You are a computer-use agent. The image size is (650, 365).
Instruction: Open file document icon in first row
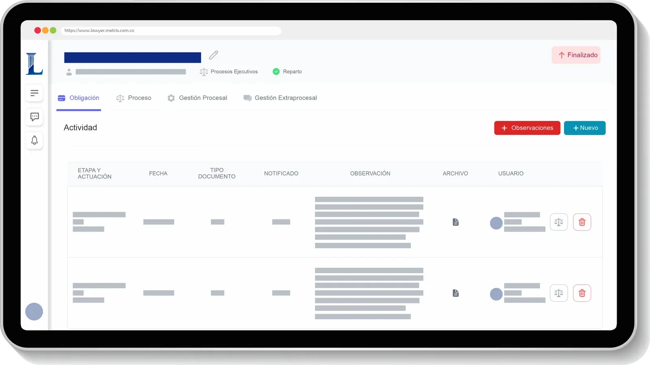455,222
